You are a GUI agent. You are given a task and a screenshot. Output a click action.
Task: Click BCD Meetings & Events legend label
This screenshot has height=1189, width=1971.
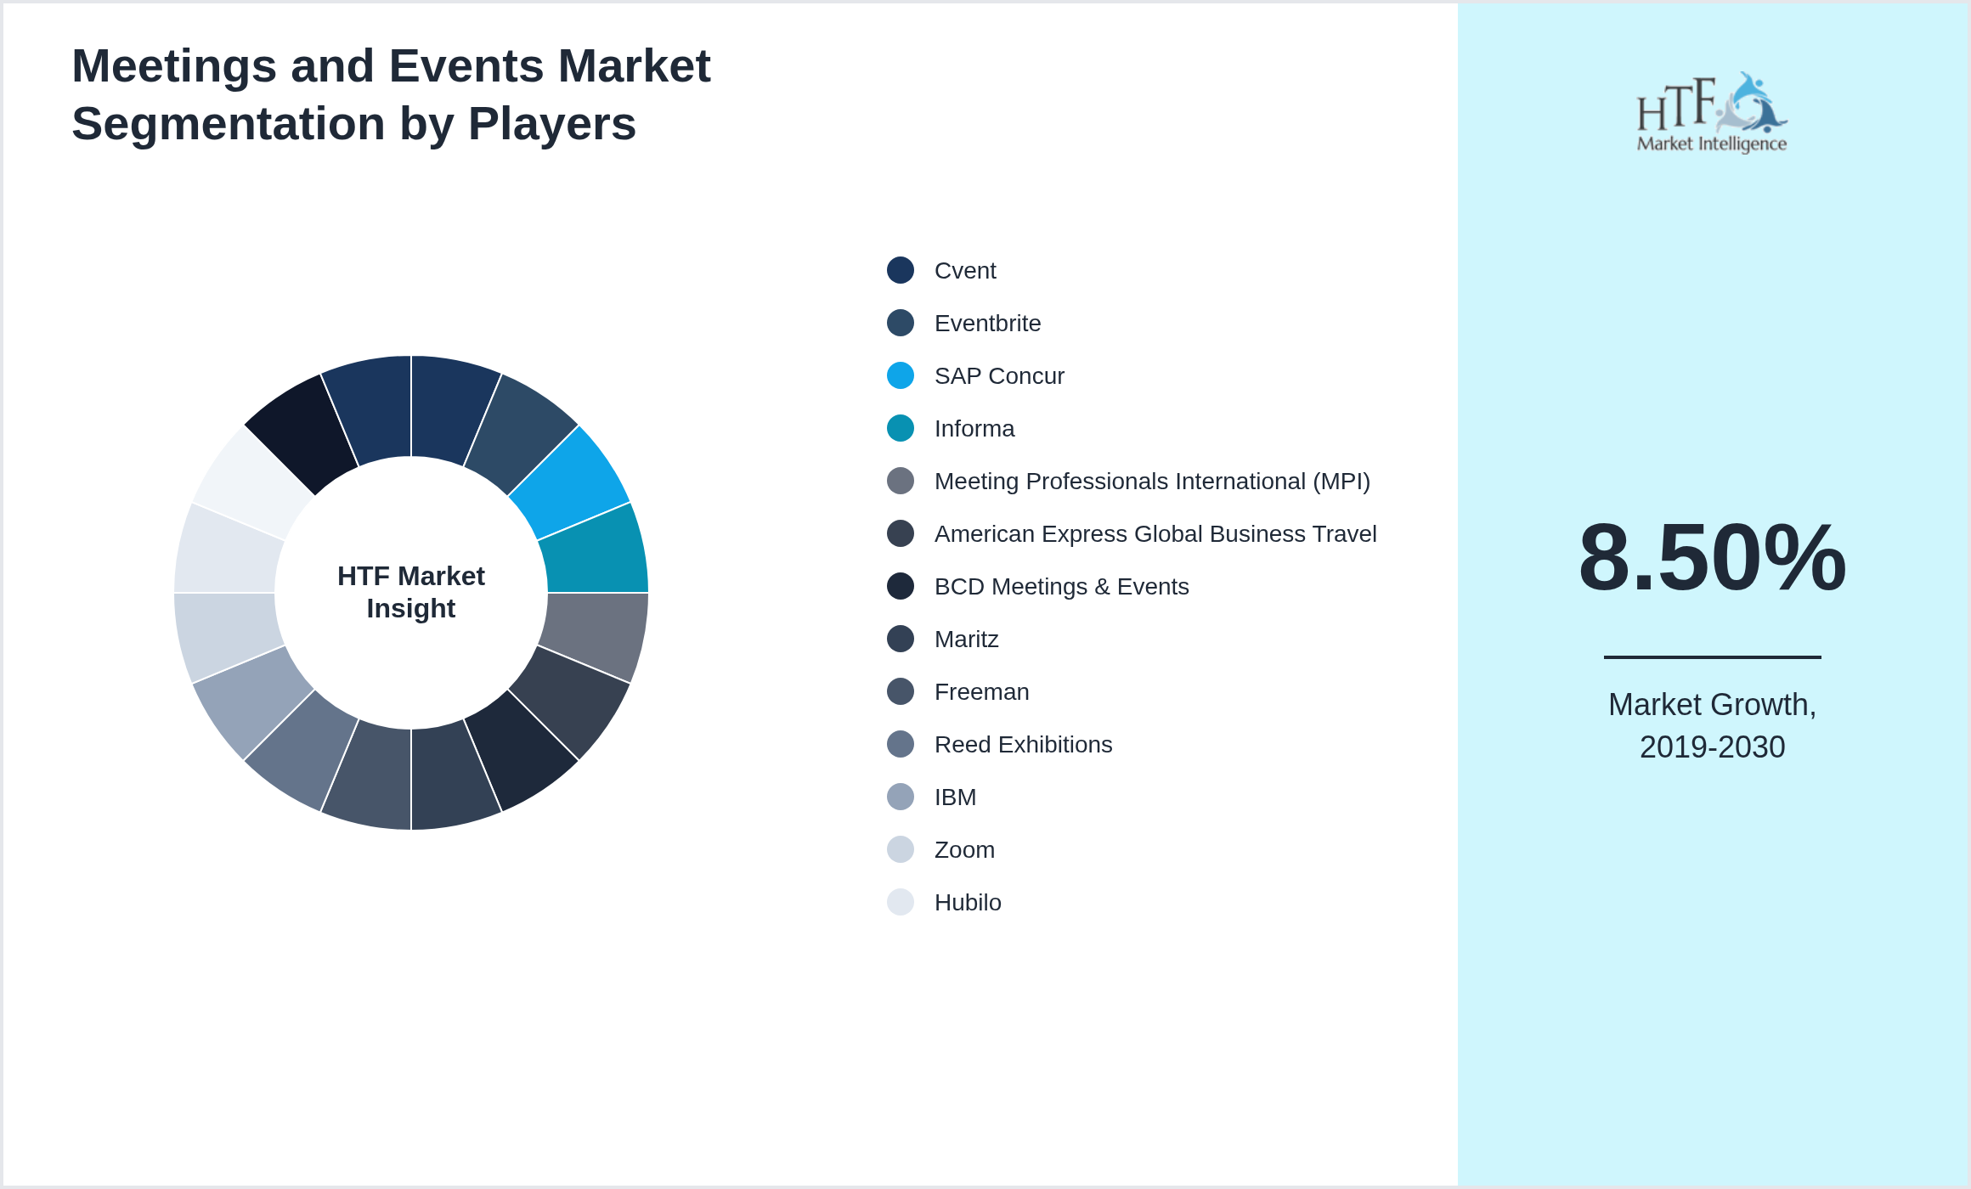click(x=1061, y=586)
